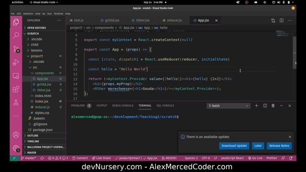306x172 pixels.
Task: Split the editor to the right
Action: (282, 21)
